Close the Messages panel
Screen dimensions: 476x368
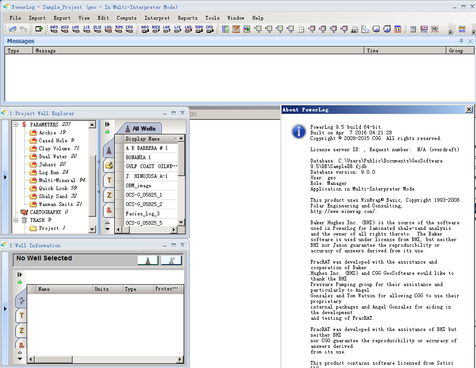470,41
